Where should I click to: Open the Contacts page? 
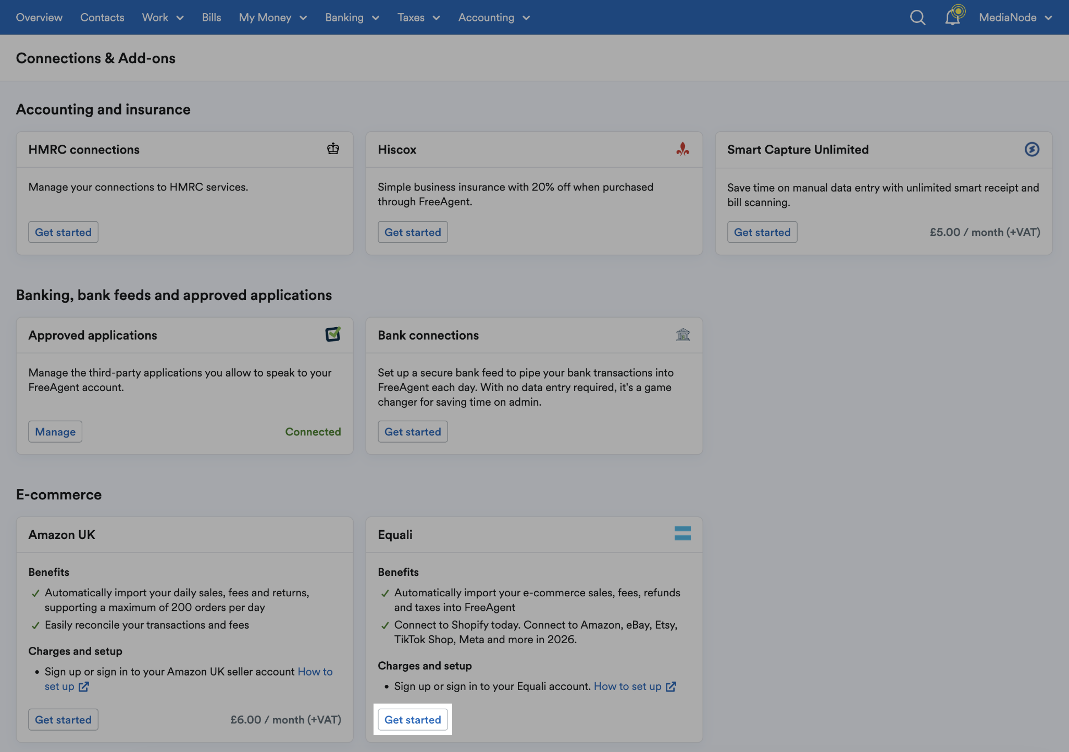pyautogui.click(x=102, y=17)
